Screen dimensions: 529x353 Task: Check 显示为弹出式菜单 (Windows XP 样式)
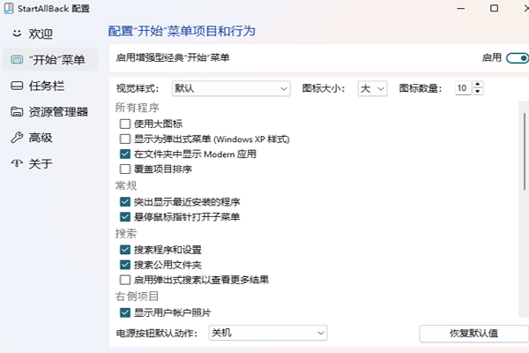pos(125,139)
